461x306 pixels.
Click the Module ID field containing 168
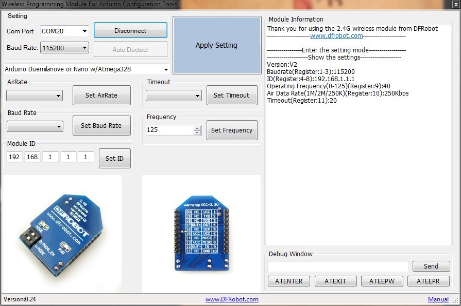(x=32, y=157)
